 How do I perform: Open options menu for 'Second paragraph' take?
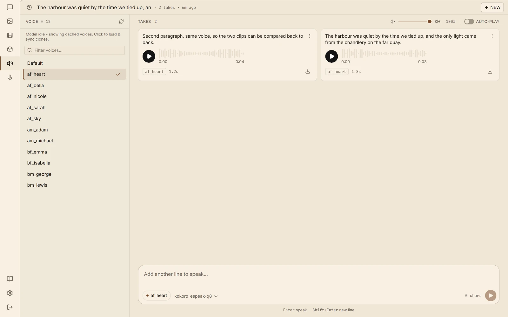(310, 36)
